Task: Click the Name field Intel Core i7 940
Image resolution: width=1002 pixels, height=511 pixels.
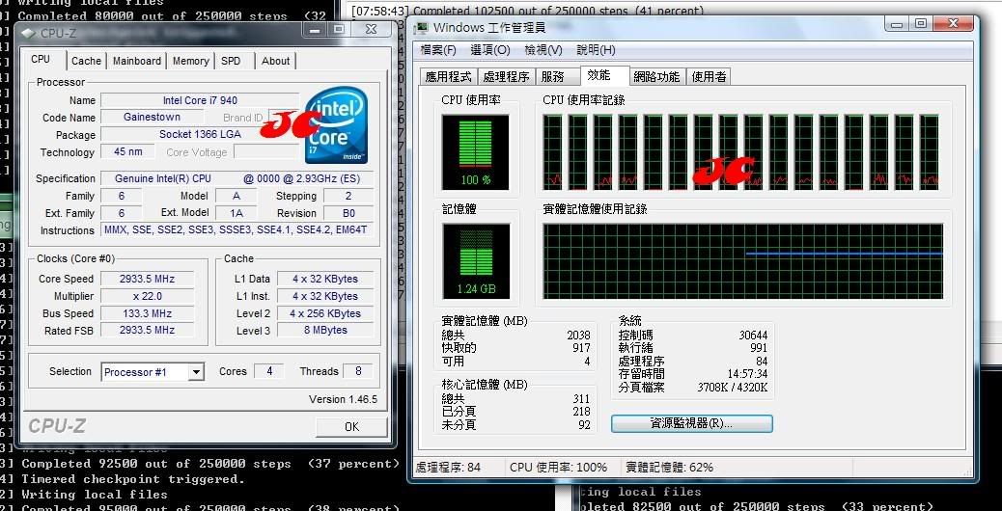Action: (x=200, y=100)
